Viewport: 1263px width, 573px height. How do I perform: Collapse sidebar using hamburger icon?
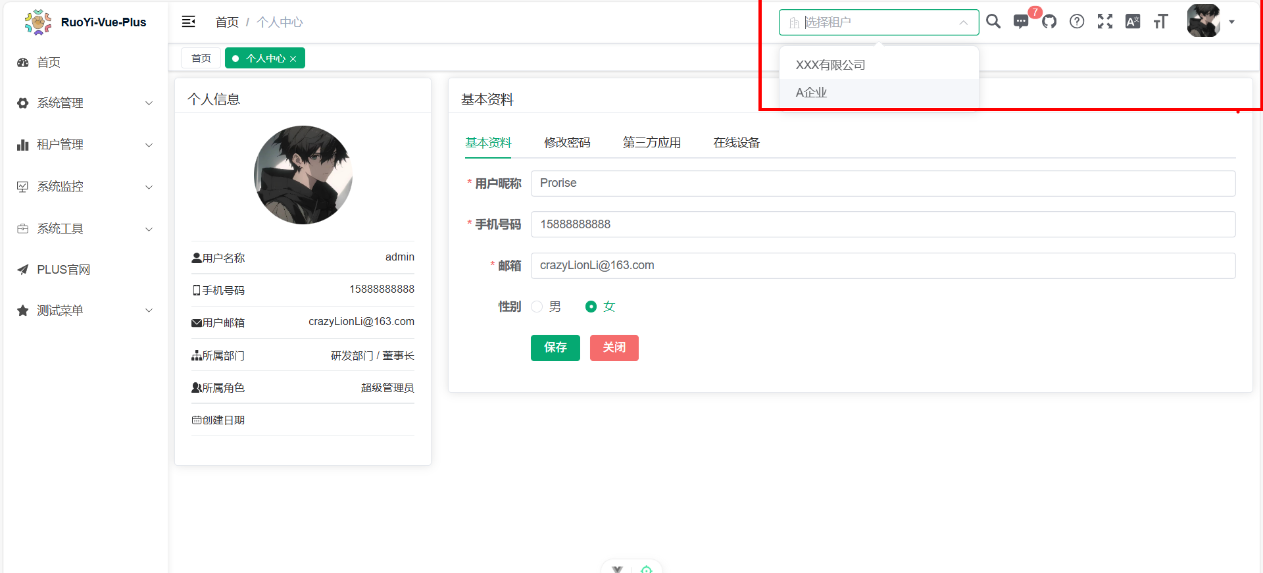tap(188, 22)
